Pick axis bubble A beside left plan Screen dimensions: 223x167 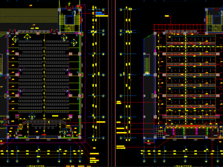coord(104,138)
